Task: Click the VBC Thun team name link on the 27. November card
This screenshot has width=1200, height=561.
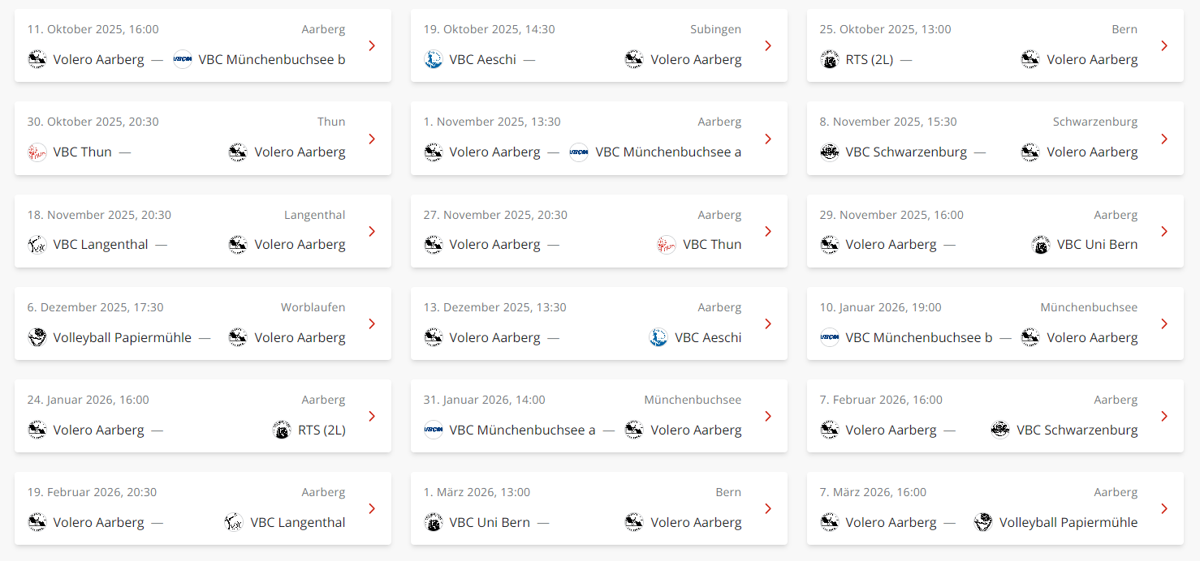Action: [712, 244]
